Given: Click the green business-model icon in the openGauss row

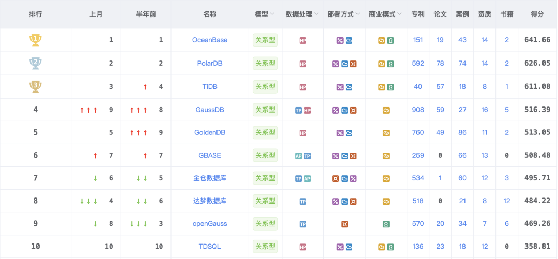Looking at the screenshot, I should (x=386, y=224).
